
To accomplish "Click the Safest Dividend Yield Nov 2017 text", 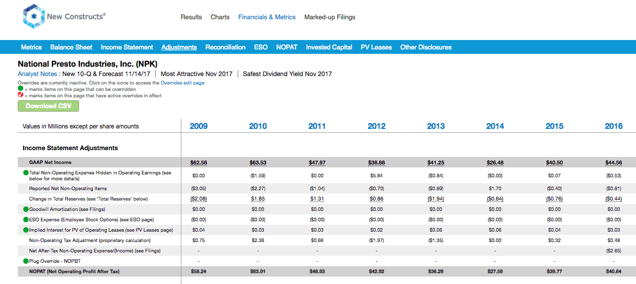I will (288, 74).
